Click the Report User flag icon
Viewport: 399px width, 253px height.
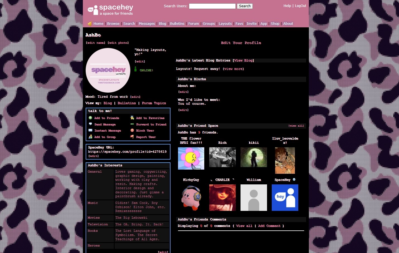132,137
